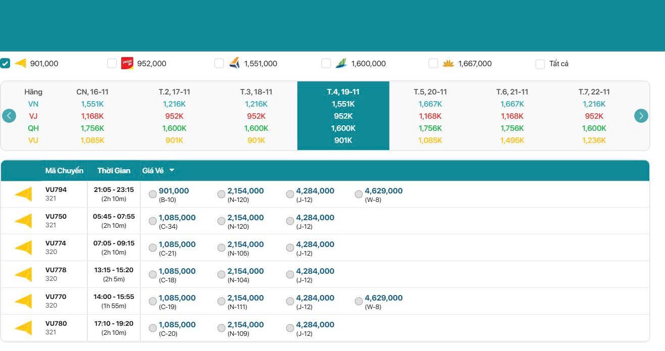Sort by 'Mã Chuyến' column header
Screen dimensions: 665x351
[64, 171]
